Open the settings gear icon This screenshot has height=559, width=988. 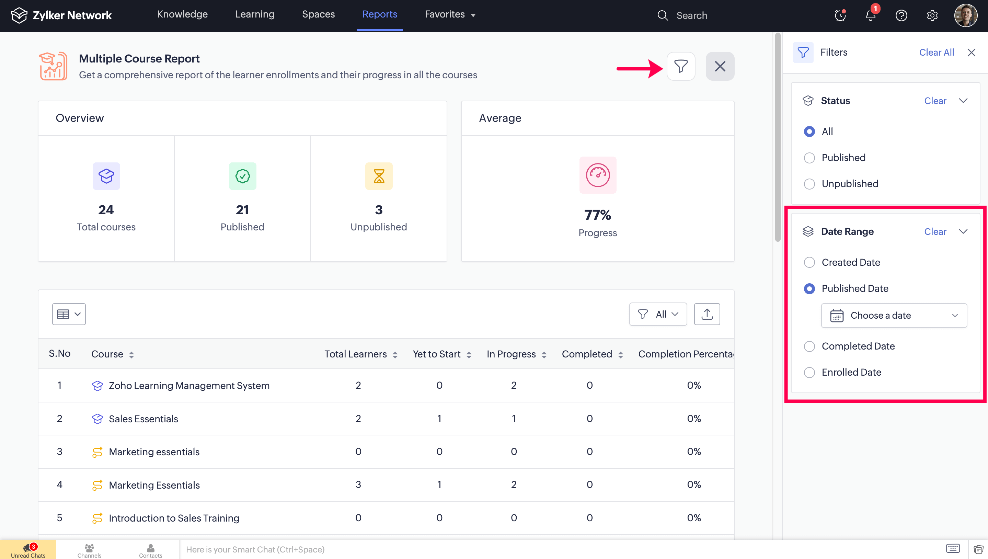[932, 15]
